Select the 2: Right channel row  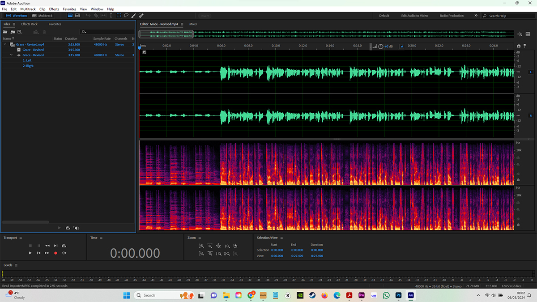[x=28, y=66]
